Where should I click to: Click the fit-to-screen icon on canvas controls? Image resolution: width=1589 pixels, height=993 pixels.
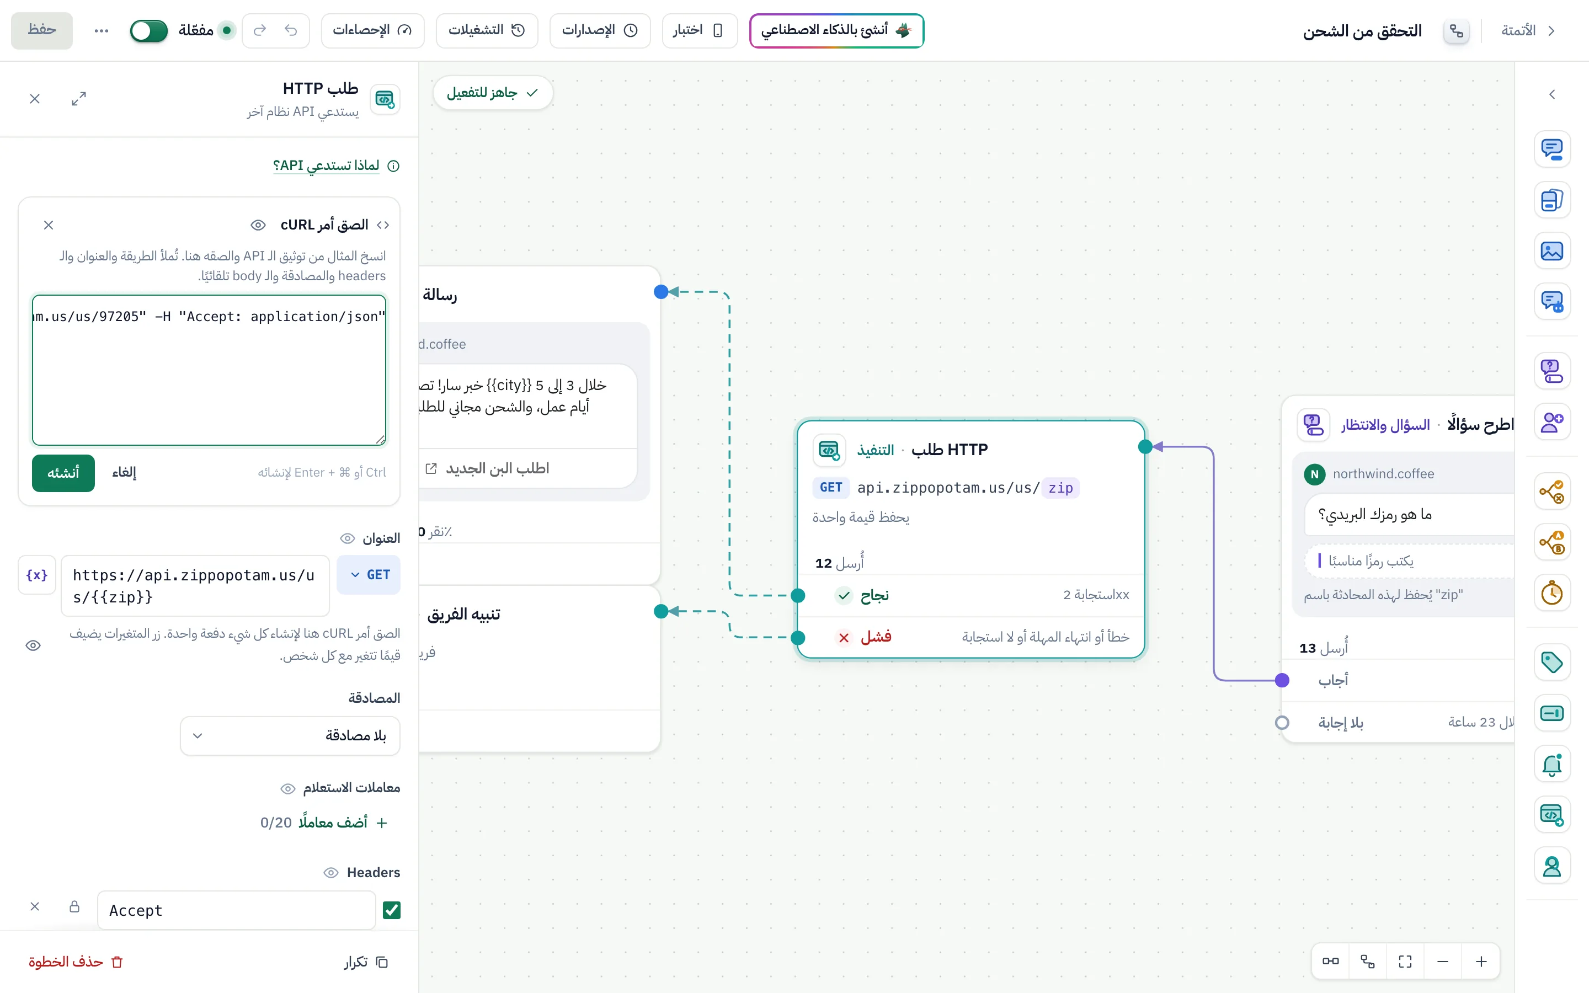(x=1405, y=962)
